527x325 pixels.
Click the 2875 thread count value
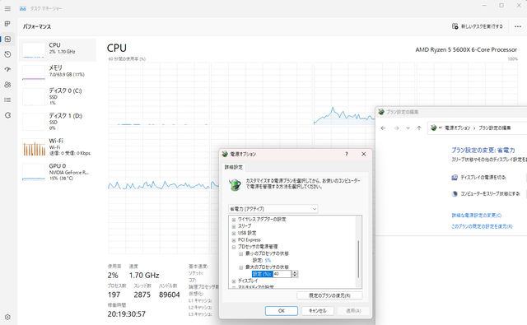point(142,295)
